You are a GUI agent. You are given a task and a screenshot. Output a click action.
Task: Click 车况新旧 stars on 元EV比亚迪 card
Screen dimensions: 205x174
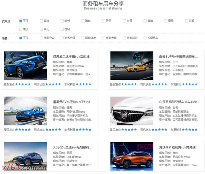coord(83,130)
